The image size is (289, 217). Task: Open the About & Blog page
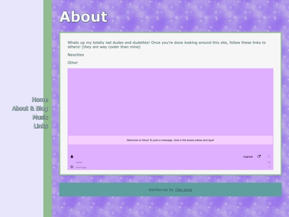coord(30,108)
